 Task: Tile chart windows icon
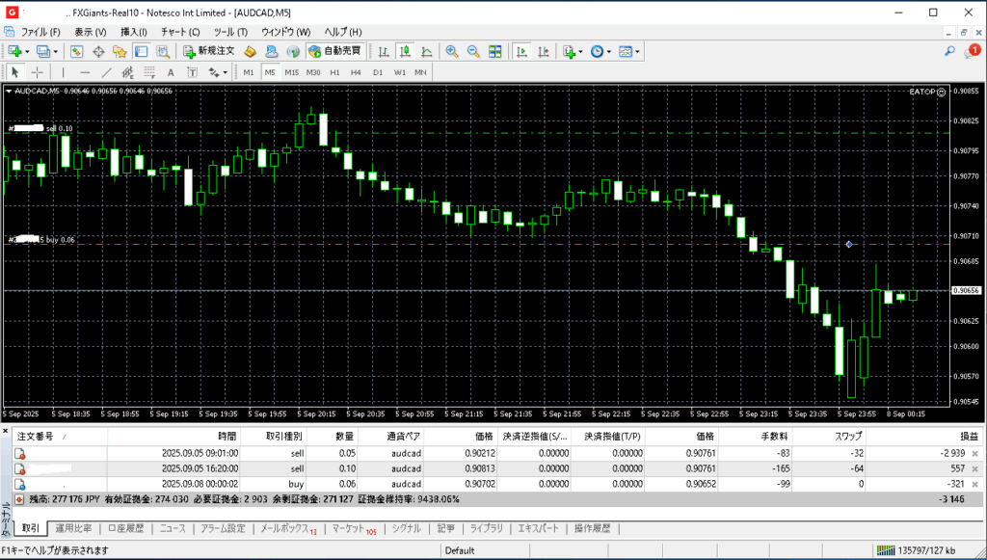[494, 51]
